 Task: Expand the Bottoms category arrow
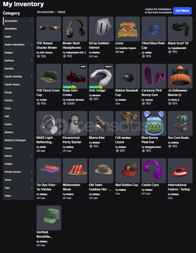(x=32, y=61)
